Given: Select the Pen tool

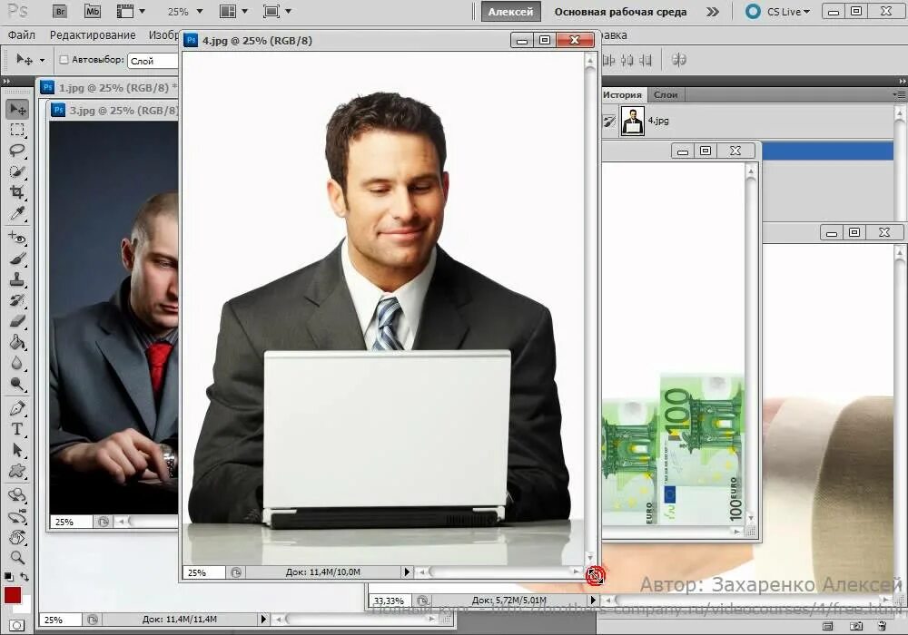Looking at the screenshot, I should point(17,408).
